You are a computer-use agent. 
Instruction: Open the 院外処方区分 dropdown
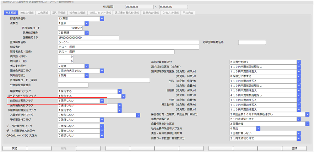[x=87, y=76]
